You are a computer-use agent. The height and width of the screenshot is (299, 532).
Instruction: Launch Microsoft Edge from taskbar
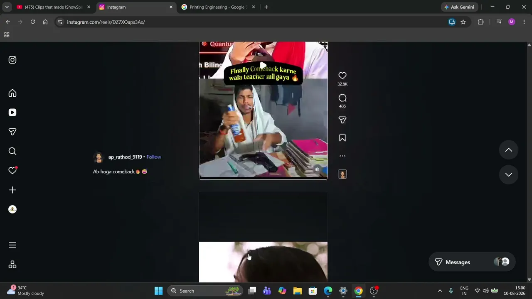[328, 291]
